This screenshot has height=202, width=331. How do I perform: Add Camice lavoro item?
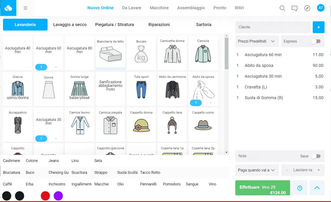pyautogui.click(x=80, y=124)
